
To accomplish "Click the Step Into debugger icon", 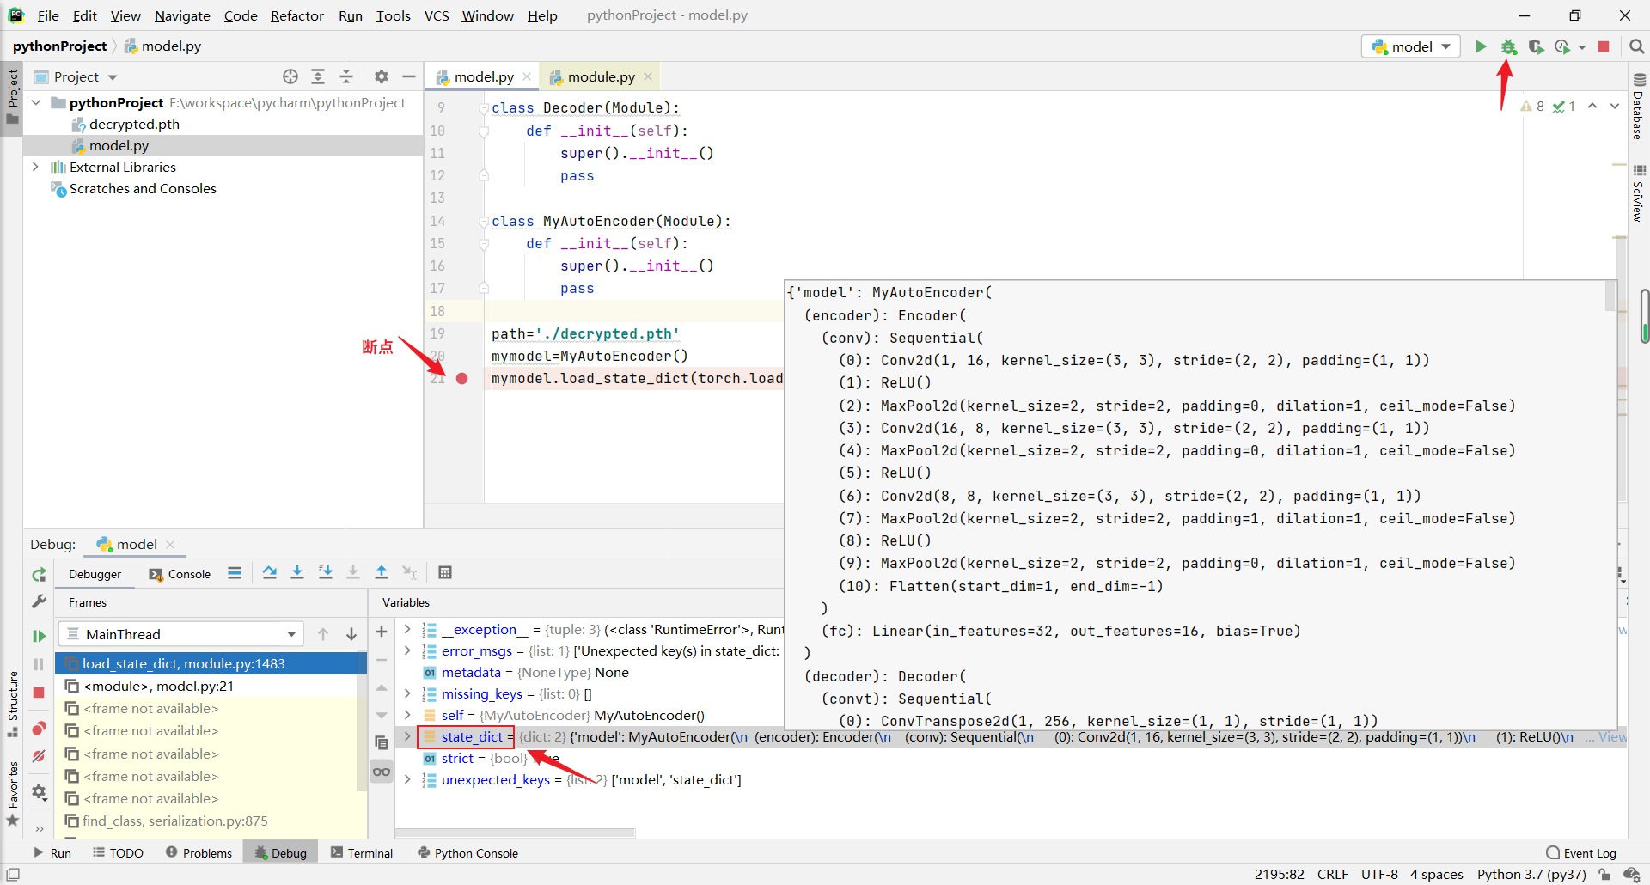I will click(x=297, y=572).
